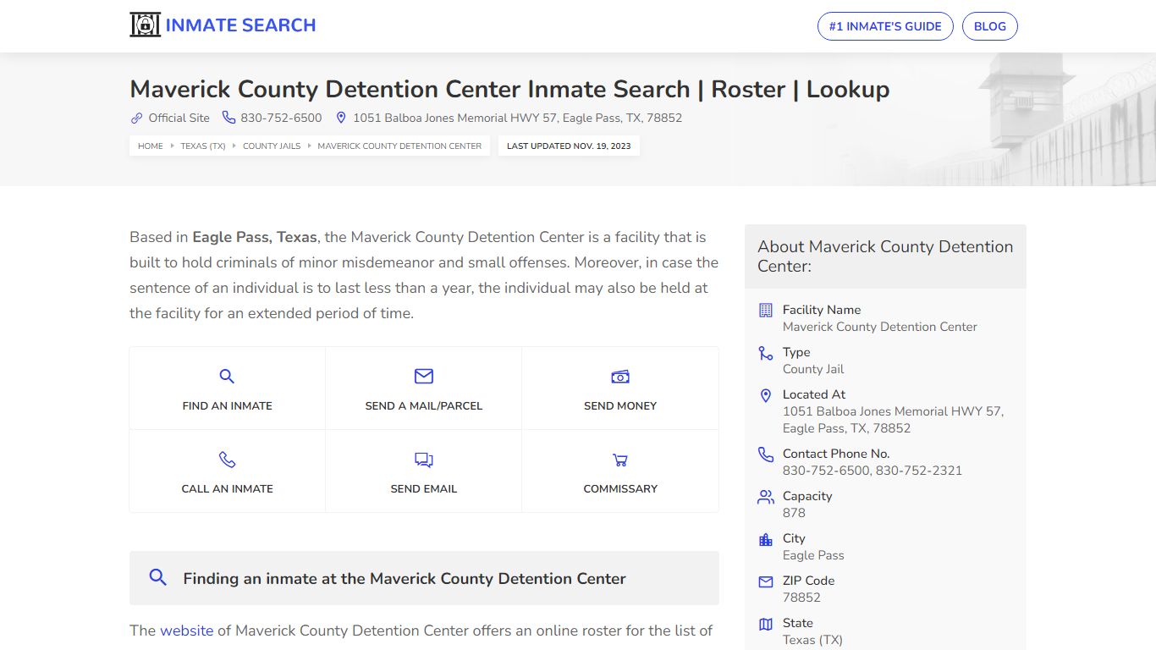
Task: Click the About Maverick County Detention Center heading
Action: tap(885, 256)
